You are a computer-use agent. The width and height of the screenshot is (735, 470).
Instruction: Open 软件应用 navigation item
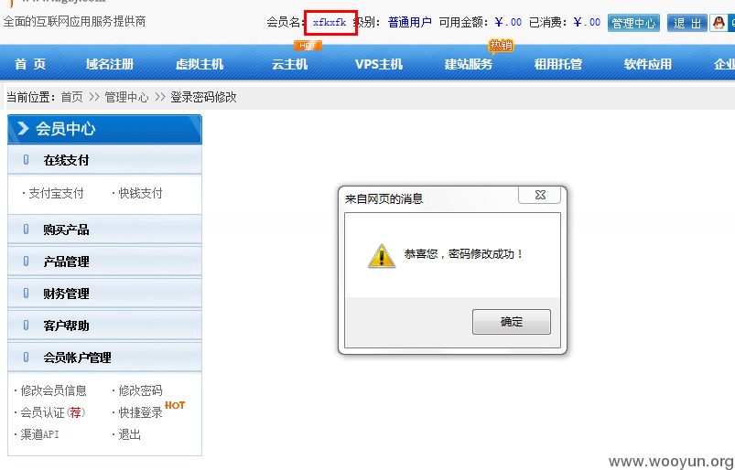tap(648, 64)
